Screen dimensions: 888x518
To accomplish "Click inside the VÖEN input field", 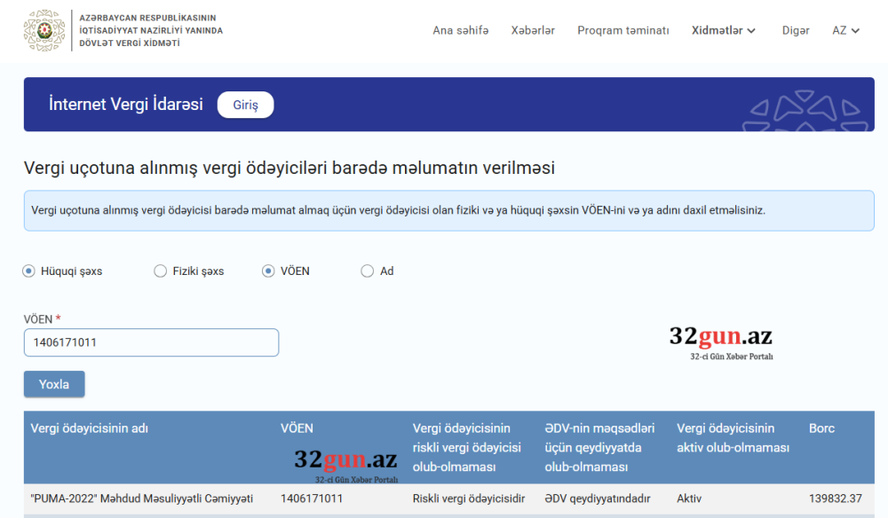I will click(151, 342).
